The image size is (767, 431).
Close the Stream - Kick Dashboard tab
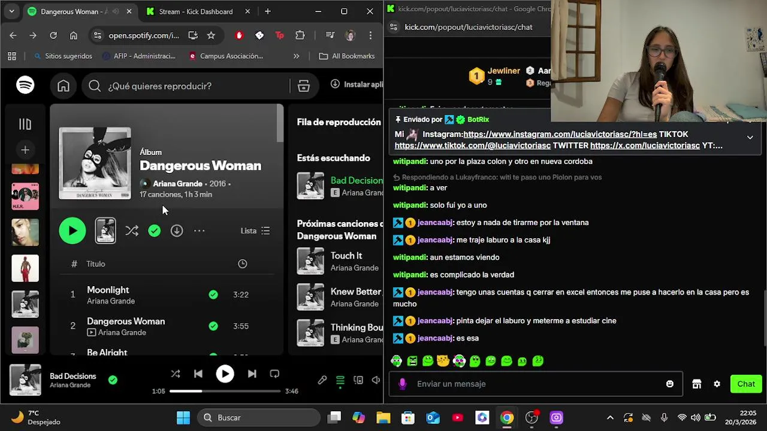tap(247, 11)
